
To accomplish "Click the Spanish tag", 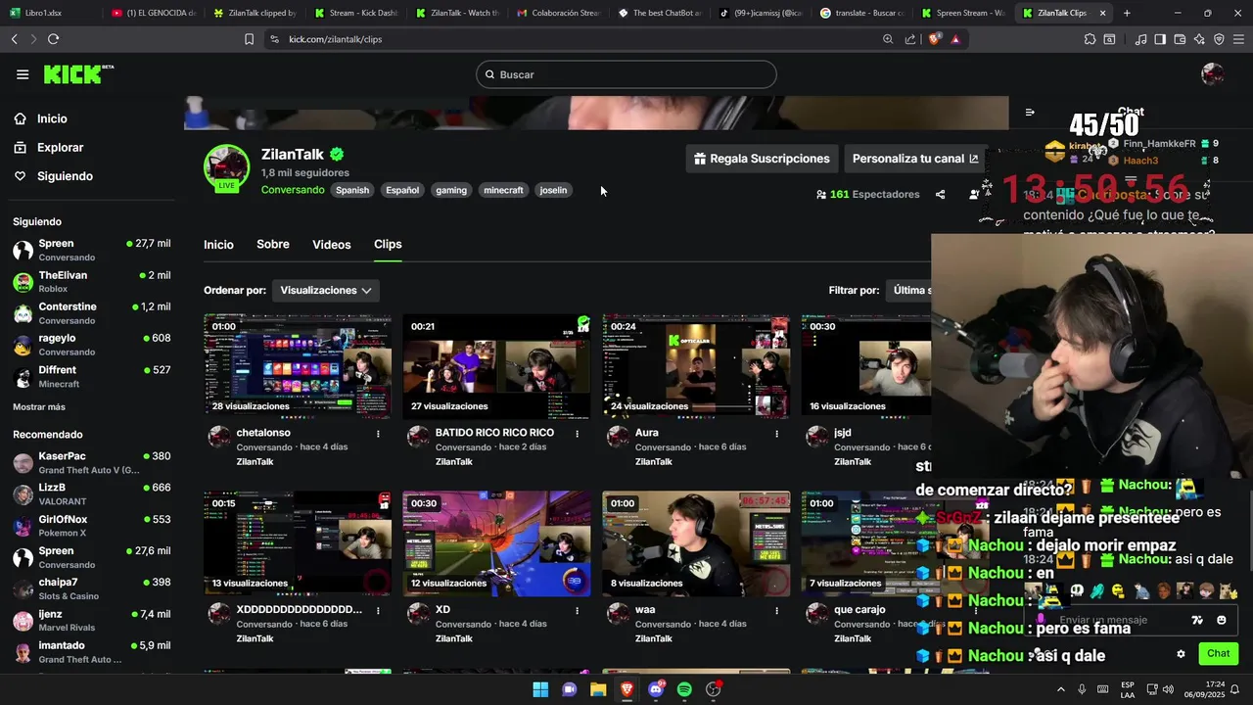I will tap(352, 190).
